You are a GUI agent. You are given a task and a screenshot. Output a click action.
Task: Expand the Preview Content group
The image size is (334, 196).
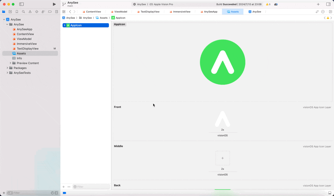point(11,63)
